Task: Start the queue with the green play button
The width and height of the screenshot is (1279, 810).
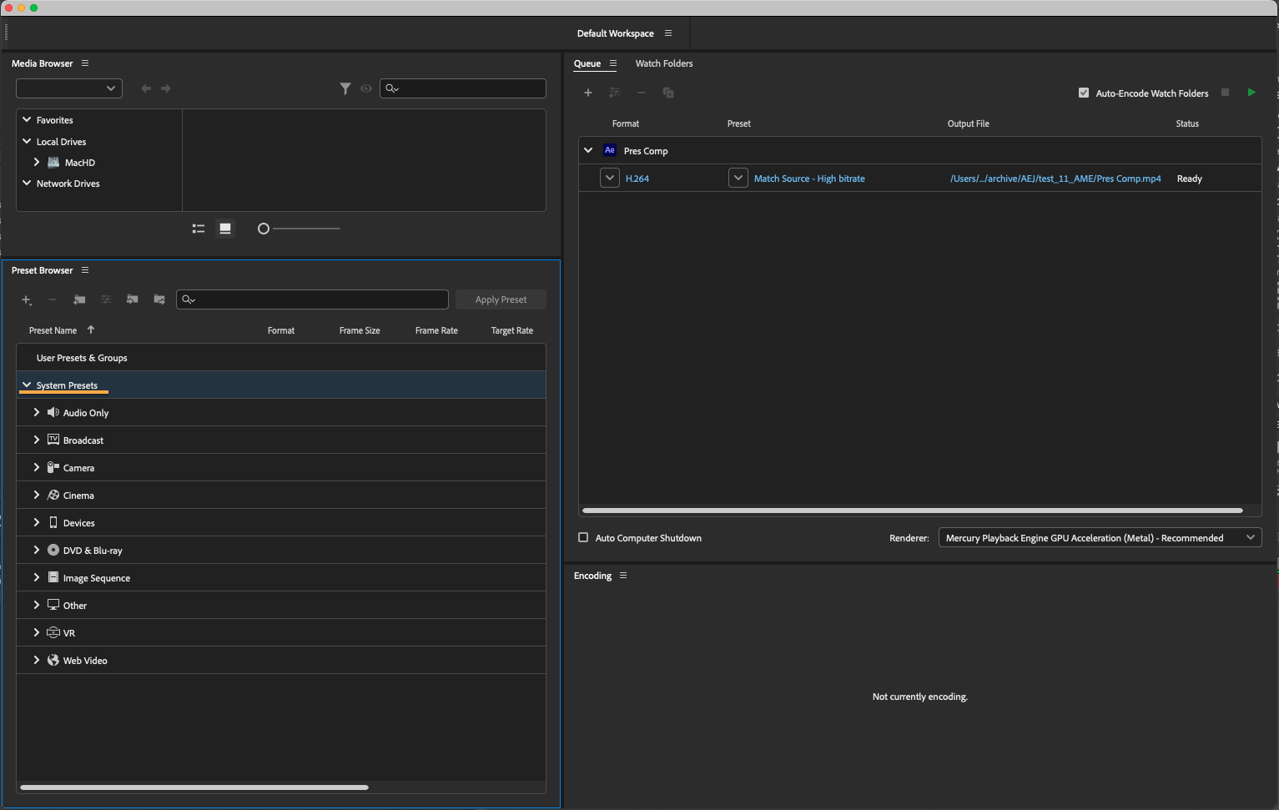Action: 1251,93
